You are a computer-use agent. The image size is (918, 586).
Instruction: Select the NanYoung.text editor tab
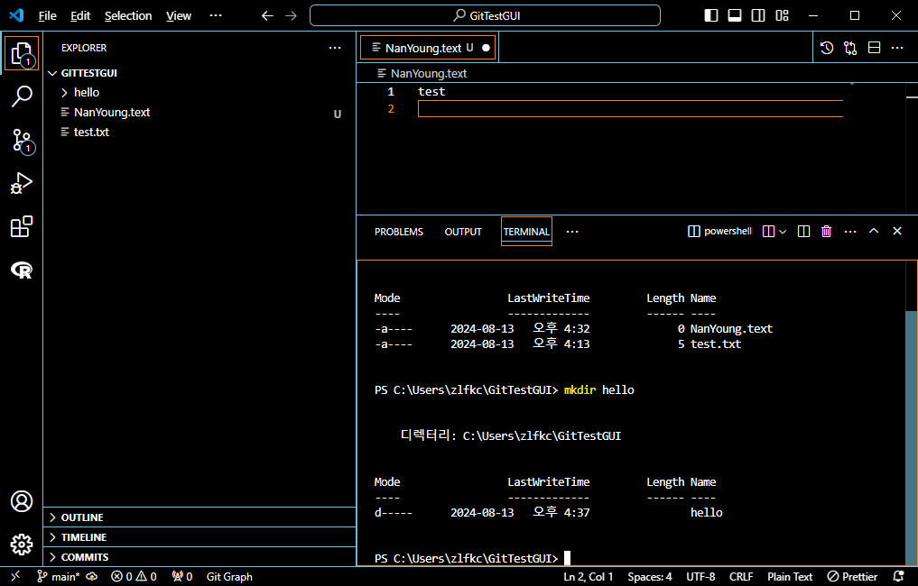pos(428,48)
